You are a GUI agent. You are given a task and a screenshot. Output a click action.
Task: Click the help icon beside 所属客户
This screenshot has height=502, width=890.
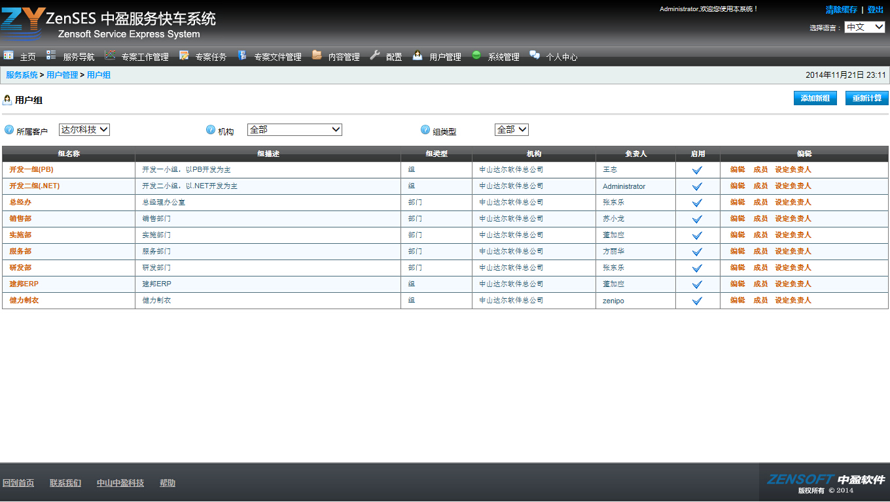click(9, 130)
